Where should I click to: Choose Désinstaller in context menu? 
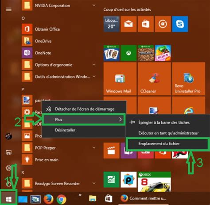[x=84, y=130]
